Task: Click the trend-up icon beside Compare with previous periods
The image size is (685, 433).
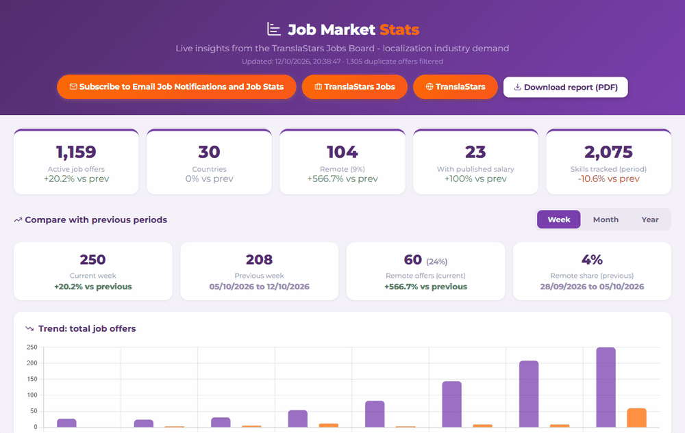Action: click(18, 220)
